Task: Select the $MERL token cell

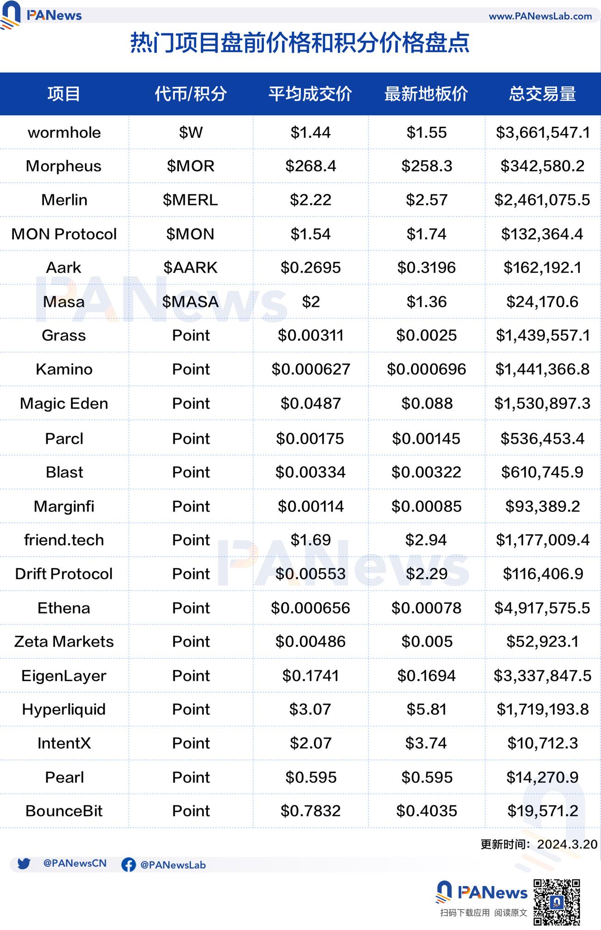Action: 190,200
